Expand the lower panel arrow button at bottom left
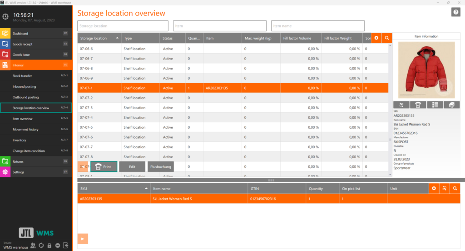The height and width of the screenshot is (251, 465). tap(83, 239)
